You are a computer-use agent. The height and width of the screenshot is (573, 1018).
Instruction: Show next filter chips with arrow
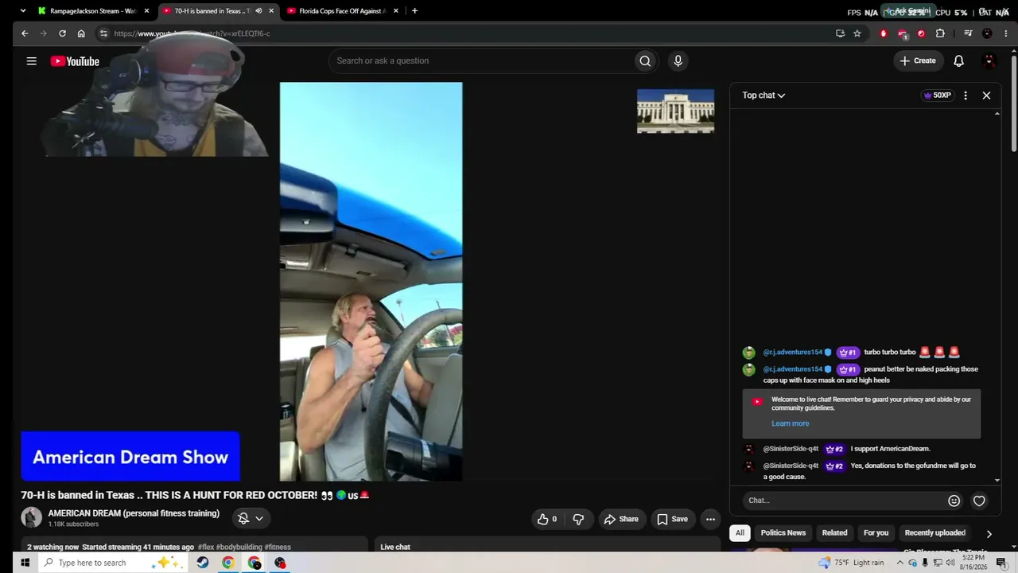(x=989, y=534)
